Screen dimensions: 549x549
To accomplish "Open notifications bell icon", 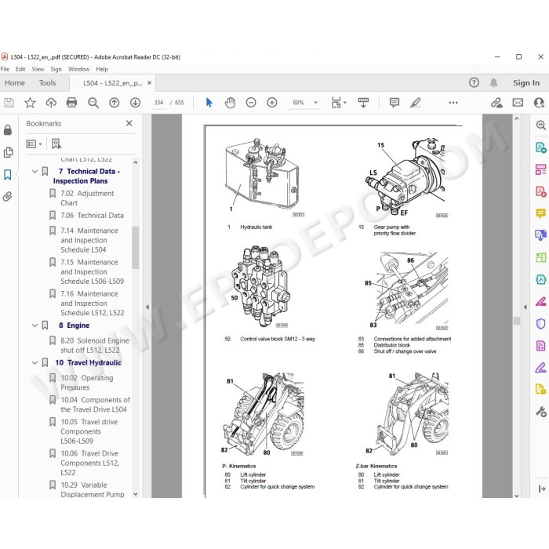I will tap(493, 82).
